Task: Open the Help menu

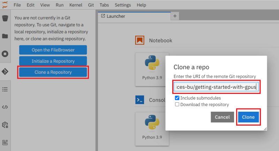Action: 141,5
